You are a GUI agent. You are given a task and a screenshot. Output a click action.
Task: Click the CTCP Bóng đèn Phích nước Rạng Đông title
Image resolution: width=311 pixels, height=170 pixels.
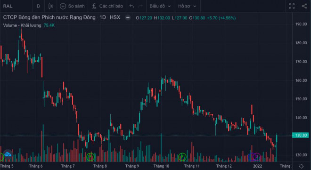click(x=49, y=17)
